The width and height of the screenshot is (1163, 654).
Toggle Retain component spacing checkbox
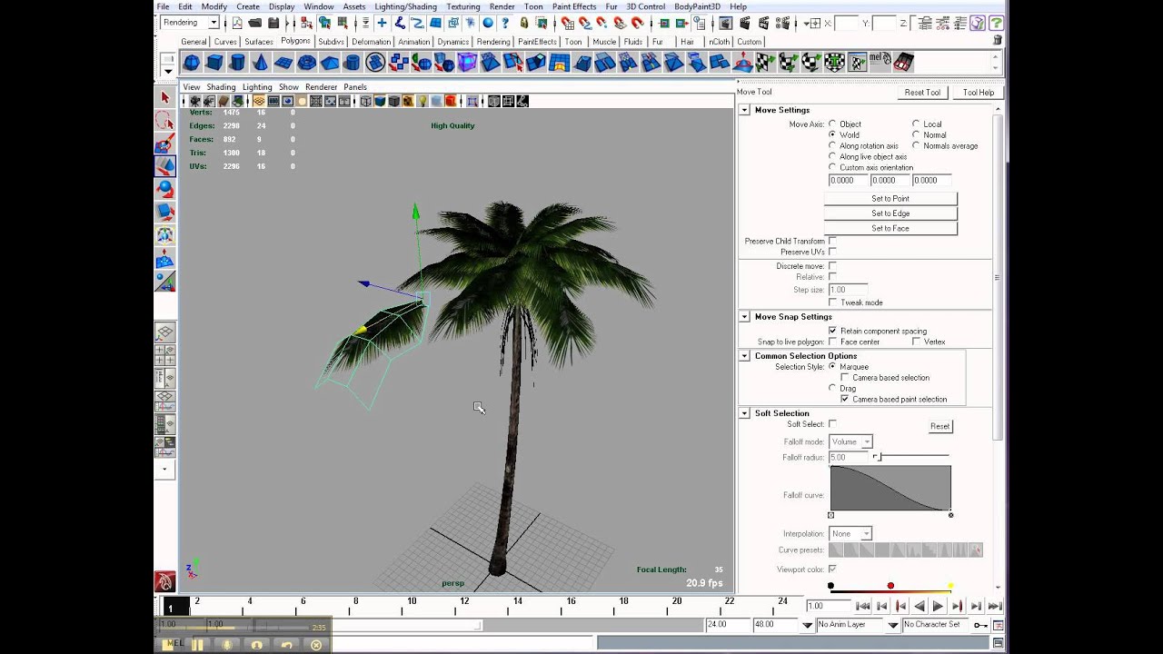click(832, 331)
